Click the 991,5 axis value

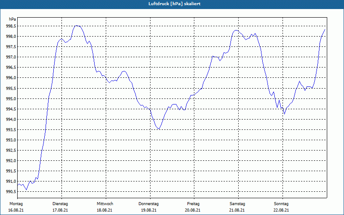(x=10, y=171)
